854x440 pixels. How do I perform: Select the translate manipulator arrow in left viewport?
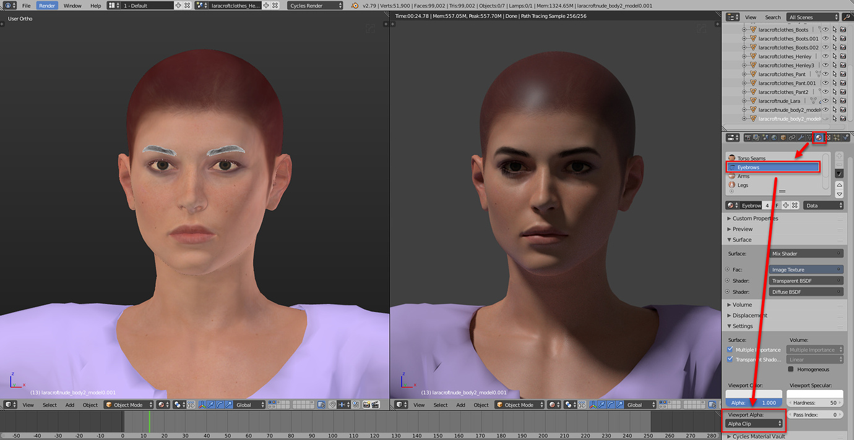[210, 405]
